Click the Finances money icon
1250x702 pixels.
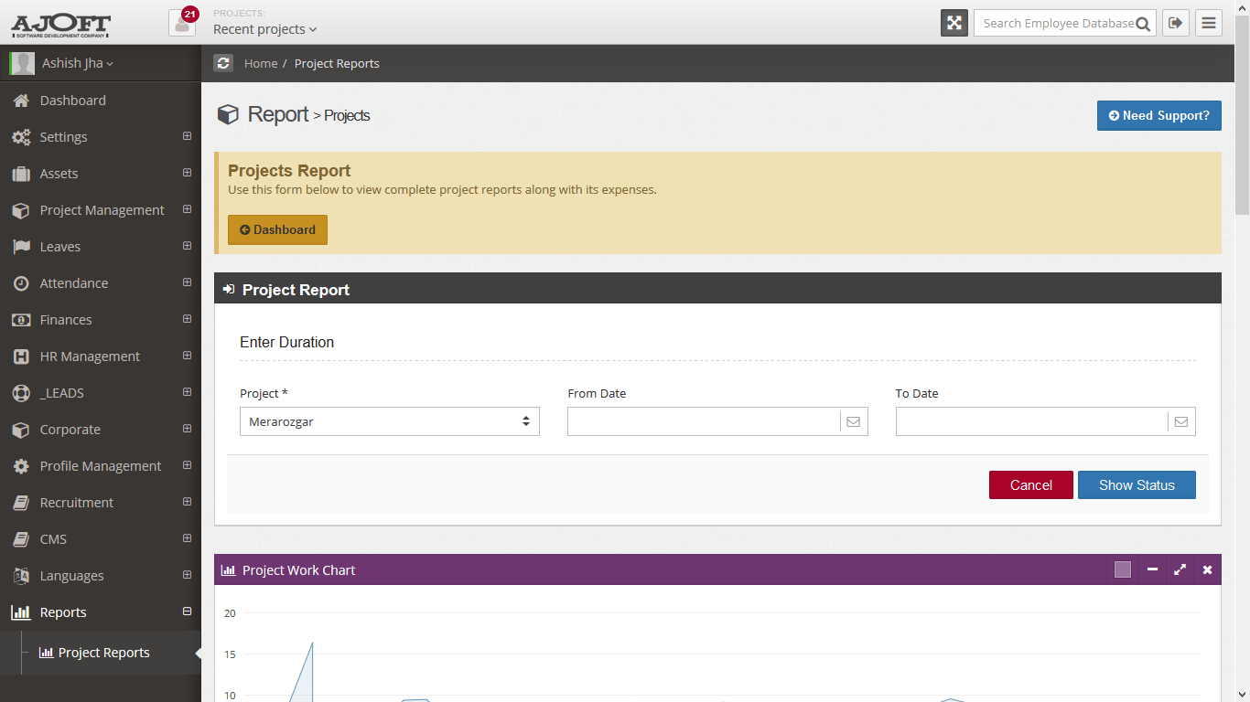tap(21, 320)
